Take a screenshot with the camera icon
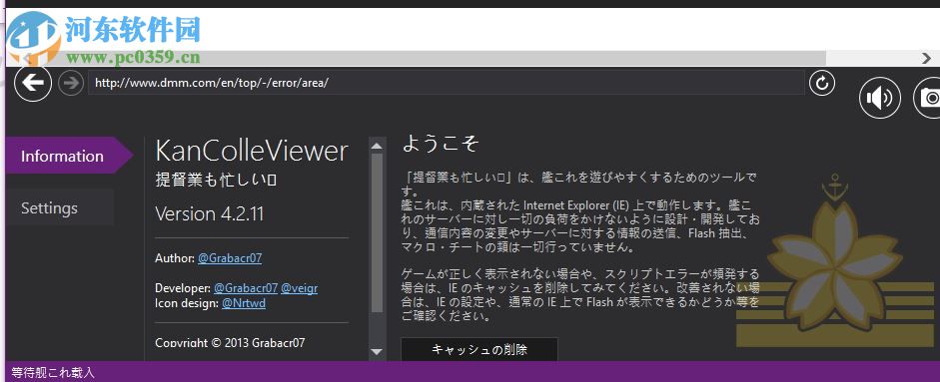This screenshot has width=940, height=382. click(928, 98)
